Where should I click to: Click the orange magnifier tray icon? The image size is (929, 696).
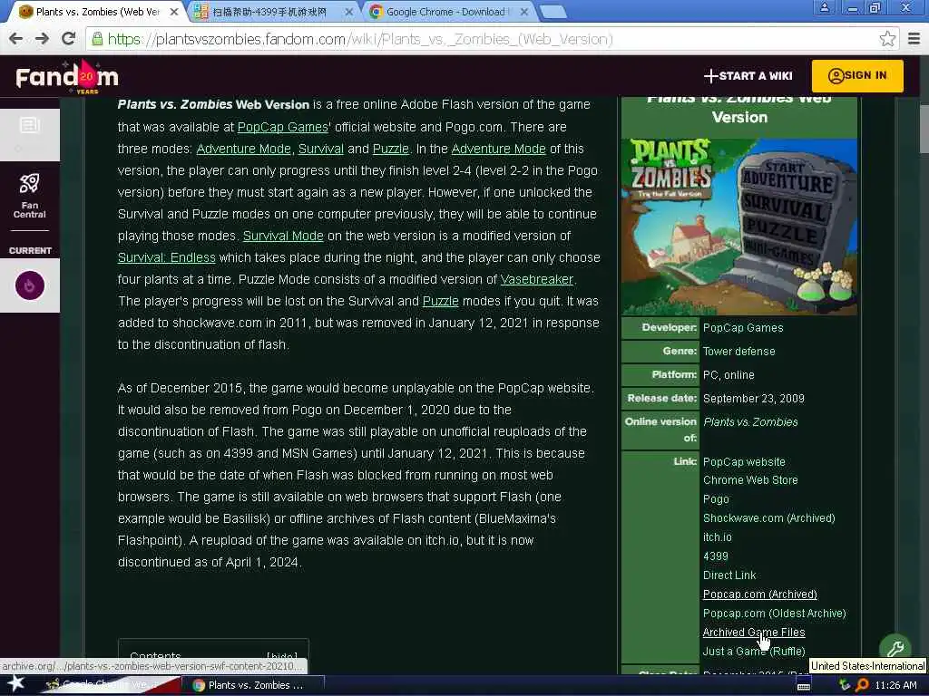(x=862, y=685)
